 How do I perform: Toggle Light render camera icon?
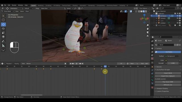coord(180,21)
